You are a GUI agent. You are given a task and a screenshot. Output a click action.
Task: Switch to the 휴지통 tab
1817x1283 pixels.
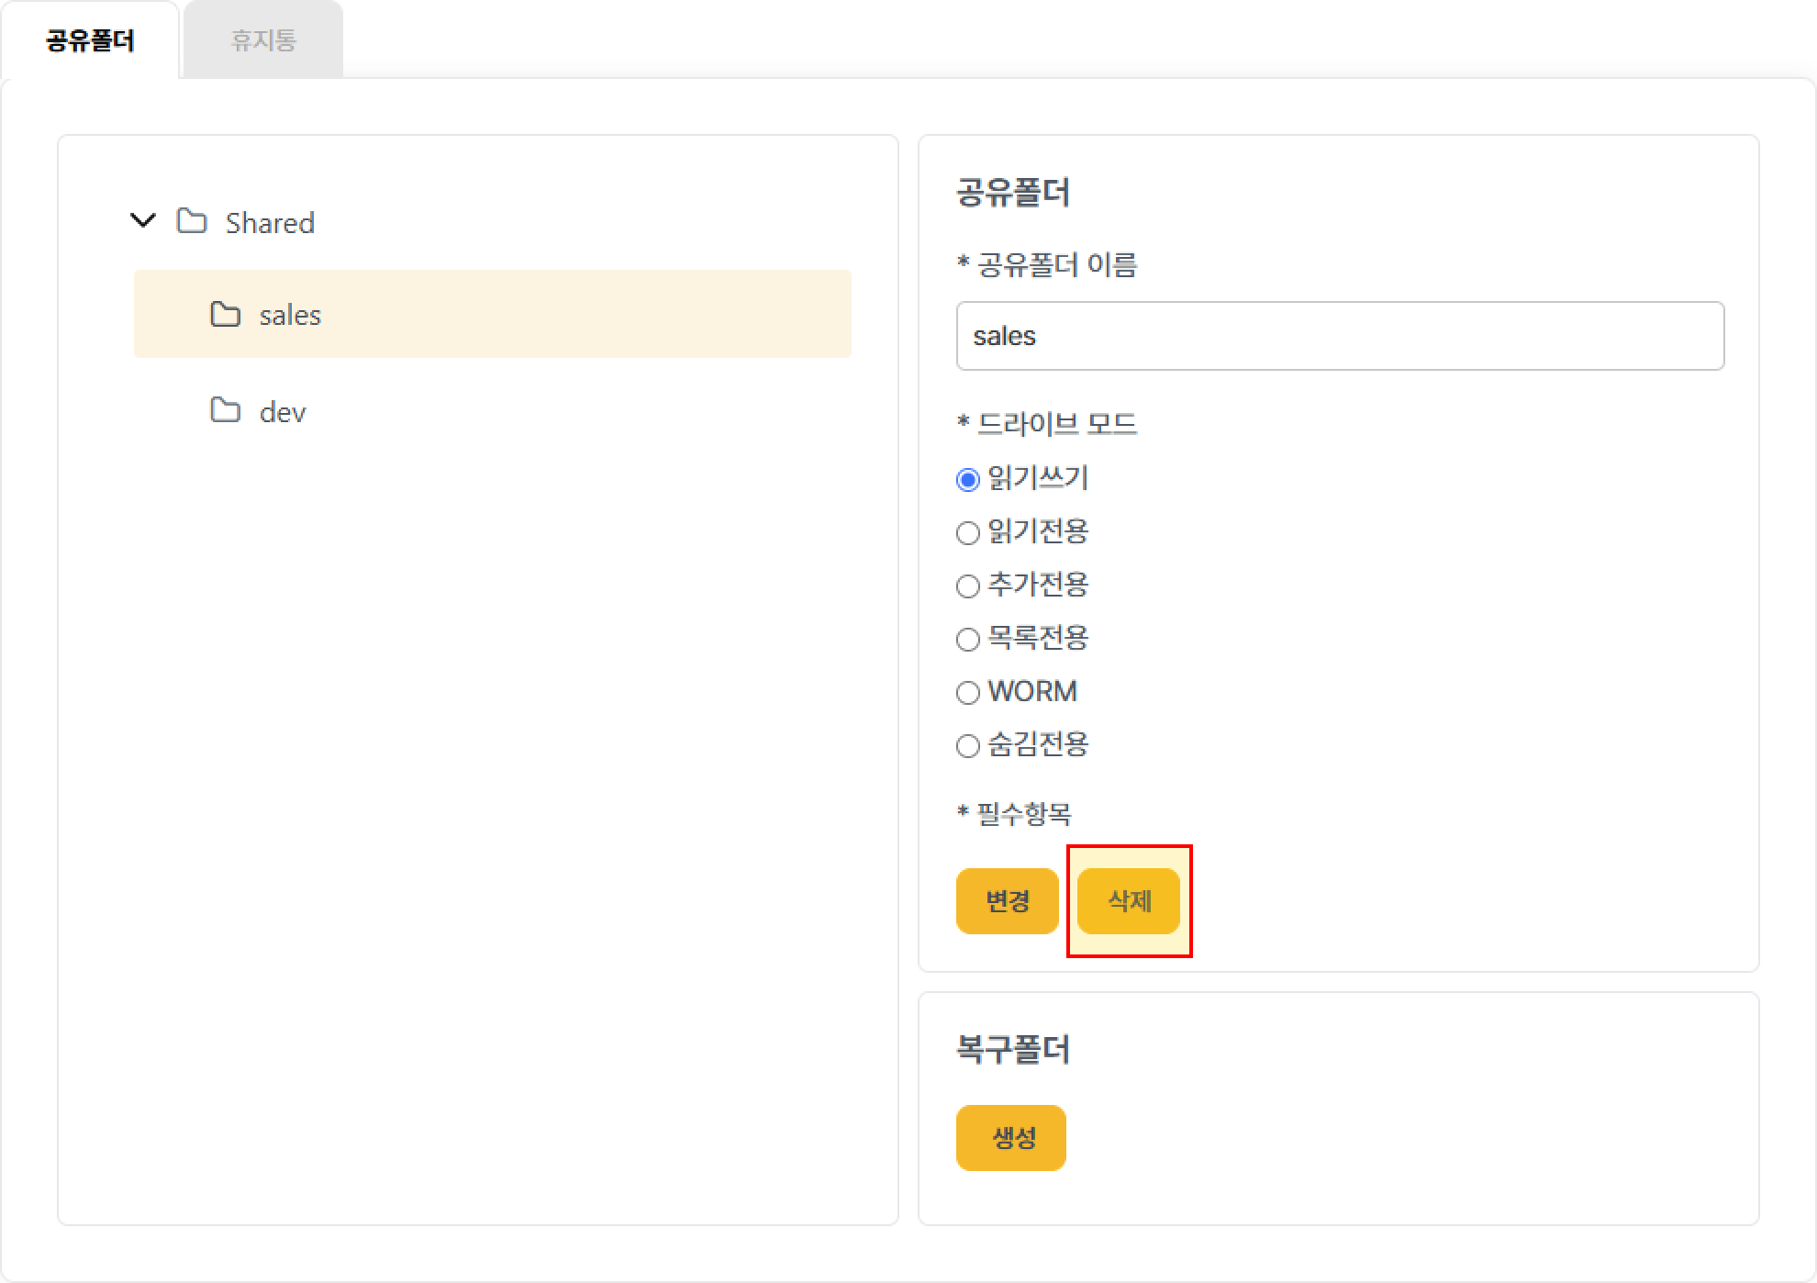coord(263,40)
